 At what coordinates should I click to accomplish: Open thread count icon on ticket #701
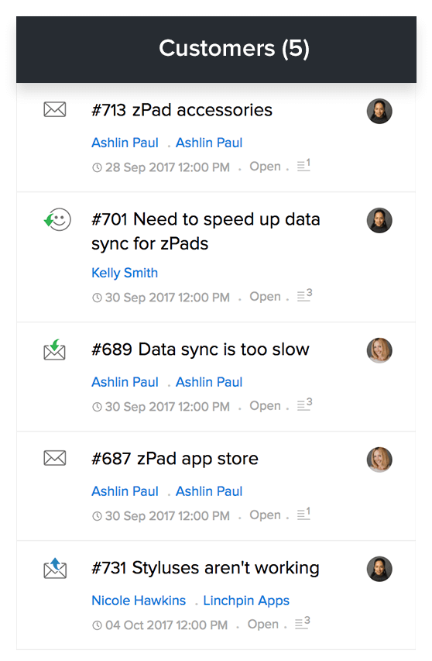coord(304,295)
